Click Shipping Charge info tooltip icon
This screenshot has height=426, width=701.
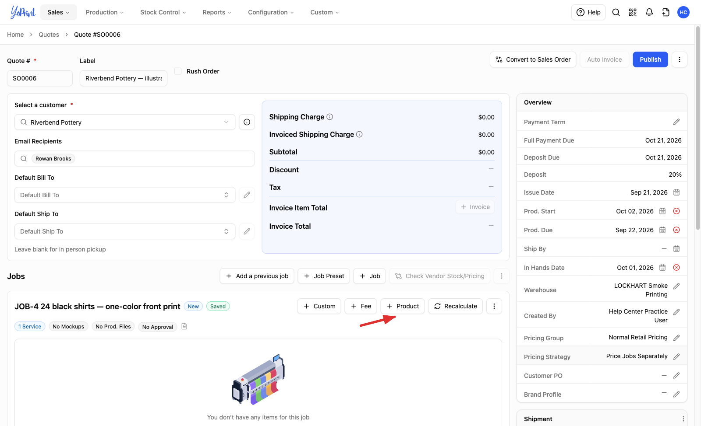330,117
